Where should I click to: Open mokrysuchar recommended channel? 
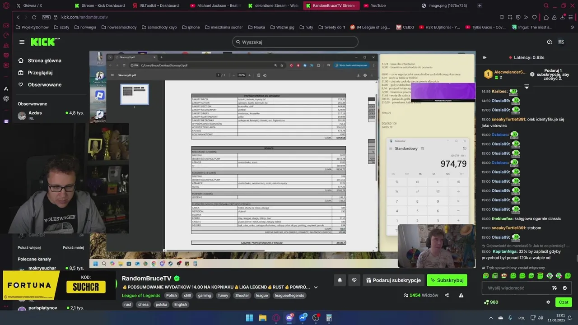click(x=51, y=268)
